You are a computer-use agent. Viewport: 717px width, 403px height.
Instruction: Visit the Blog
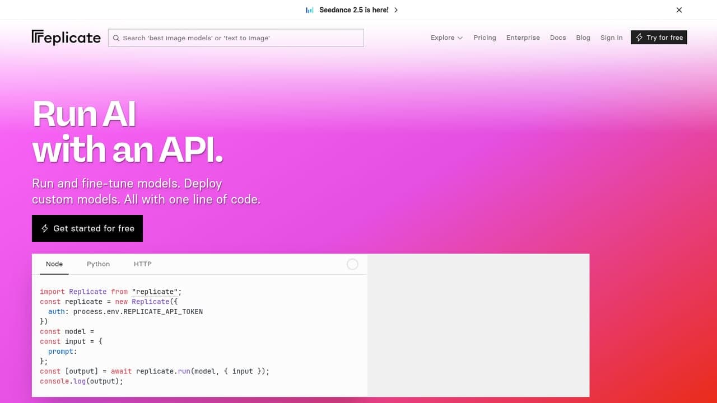tap(583, 38)
